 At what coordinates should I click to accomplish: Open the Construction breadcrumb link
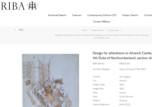113,30
